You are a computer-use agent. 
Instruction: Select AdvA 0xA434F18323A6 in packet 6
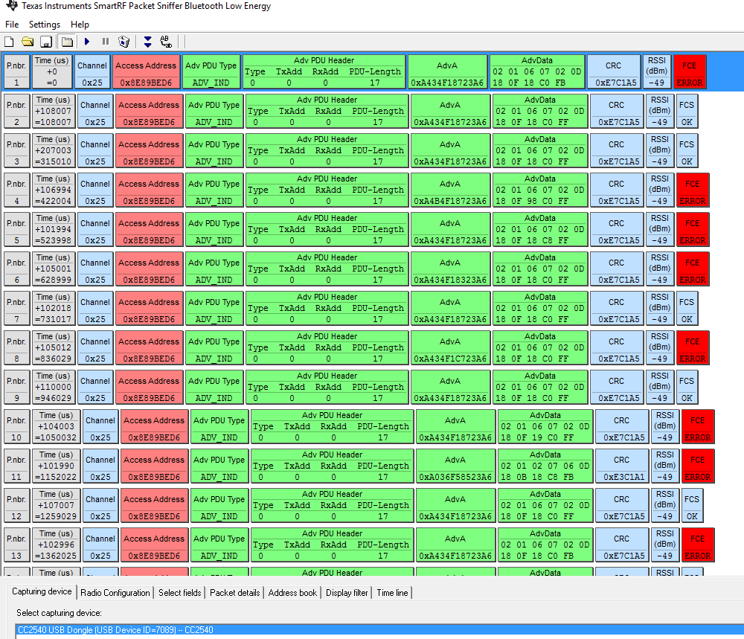click(450, 269)
